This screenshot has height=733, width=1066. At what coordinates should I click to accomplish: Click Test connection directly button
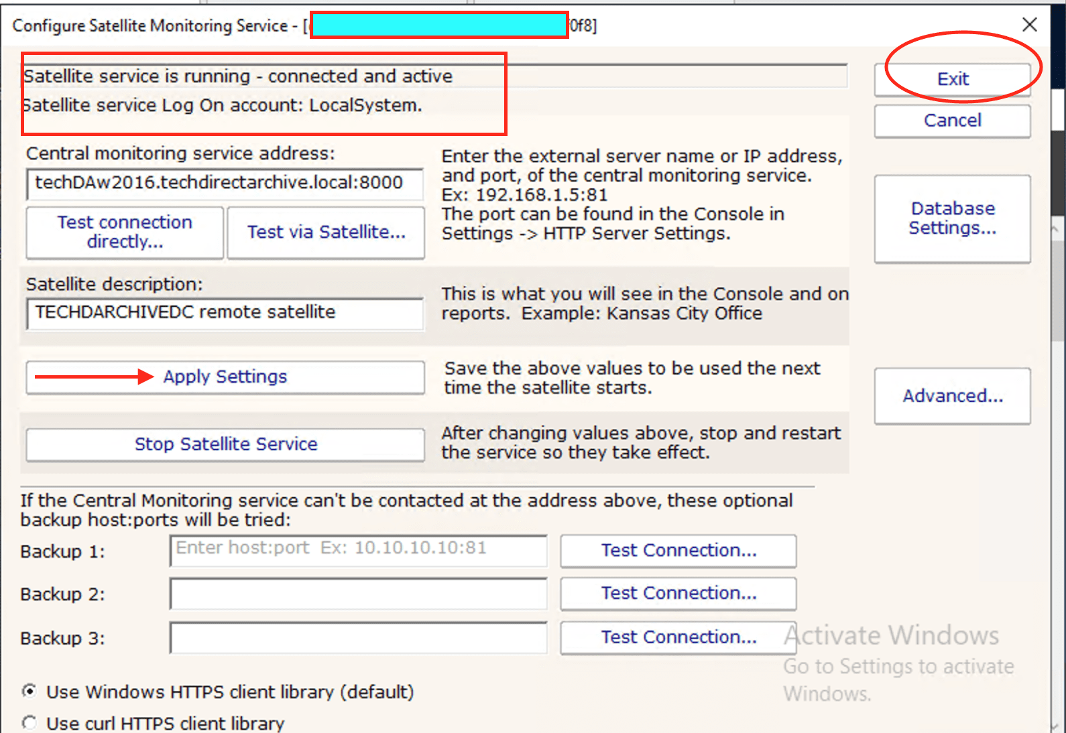click(125, 232)
